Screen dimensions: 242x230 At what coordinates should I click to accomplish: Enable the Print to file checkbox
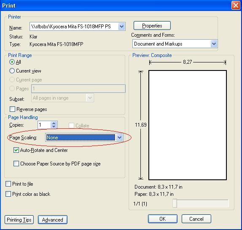point(8,184)
